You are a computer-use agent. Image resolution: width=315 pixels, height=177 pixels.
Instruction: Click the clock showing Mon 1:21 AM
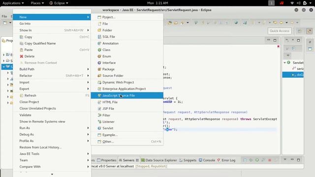(157, 3)
